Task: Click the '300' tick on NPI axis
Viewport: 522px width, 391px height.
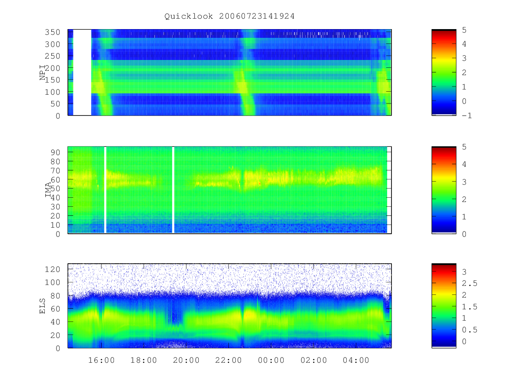Action: (x=53, y=44)
